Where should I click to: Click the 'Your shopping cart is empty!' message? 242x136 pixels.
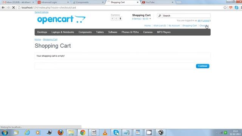50,56
